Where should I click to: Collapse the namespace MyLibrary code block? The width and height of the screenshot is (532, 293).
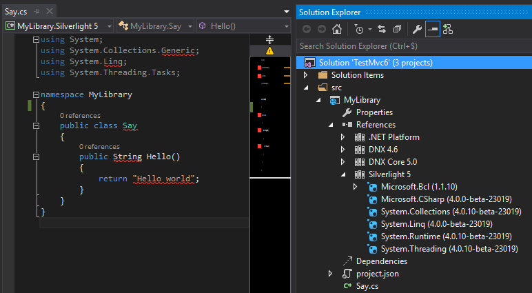[36, 94]
